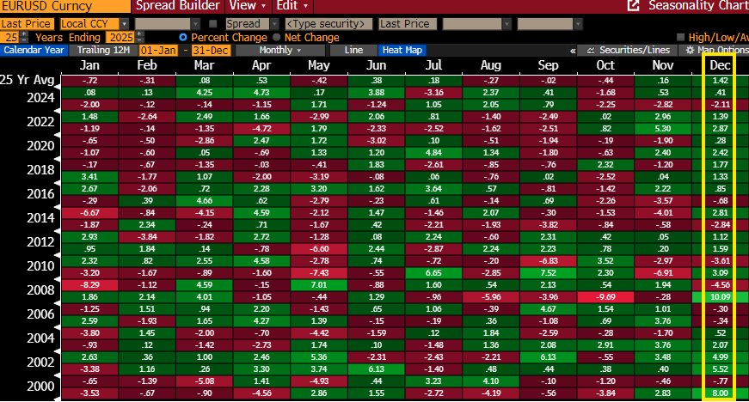Viewport: 749px width, 402px height.
Task: Select the Percent Change radio button
Action: pos(184,38)
